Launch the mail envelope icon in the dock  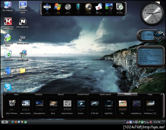tap(99, 7)
